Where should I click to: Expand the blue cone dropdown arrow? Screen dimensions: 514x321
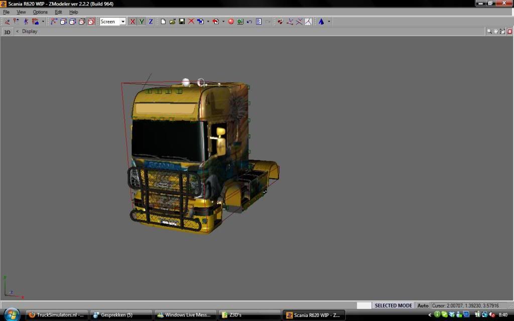pos(329,22)
